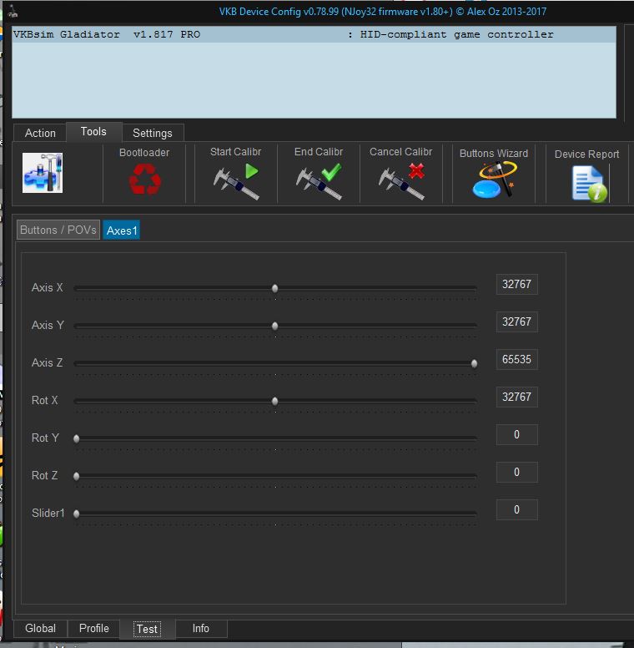634x648 pixels.
Task: Select the Tools tab
Action: pos(93,132)
